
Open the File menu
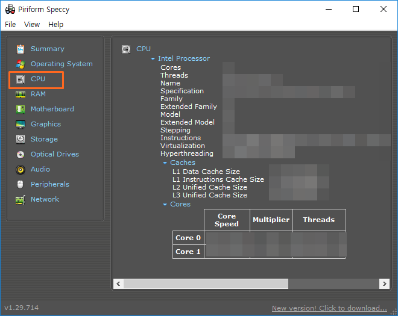[x=10, y=24]
